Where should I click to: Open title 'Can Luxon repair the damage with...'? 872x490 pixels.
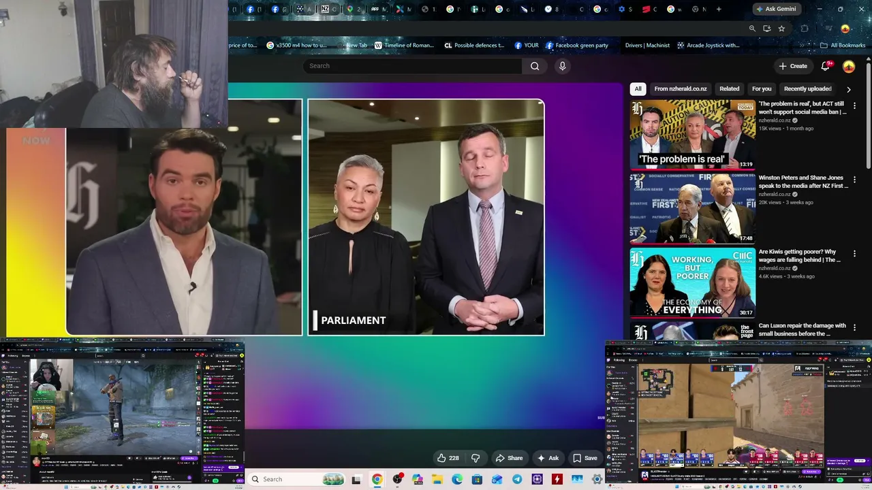(x=803, y=329)
